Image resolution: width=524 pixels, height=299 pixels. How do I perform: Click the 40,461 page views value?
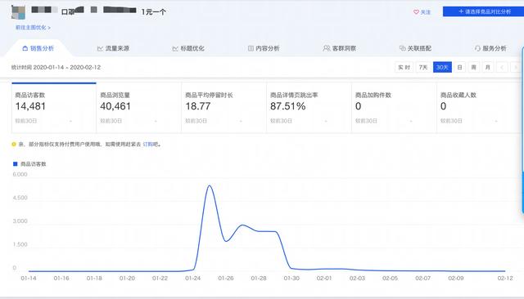115,106
